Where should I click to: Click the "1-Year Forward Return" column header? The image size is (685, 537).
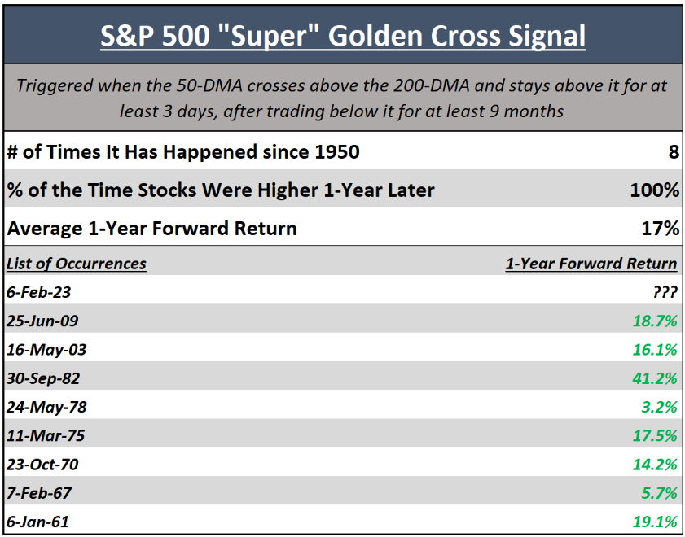click(x=591, y=263)
